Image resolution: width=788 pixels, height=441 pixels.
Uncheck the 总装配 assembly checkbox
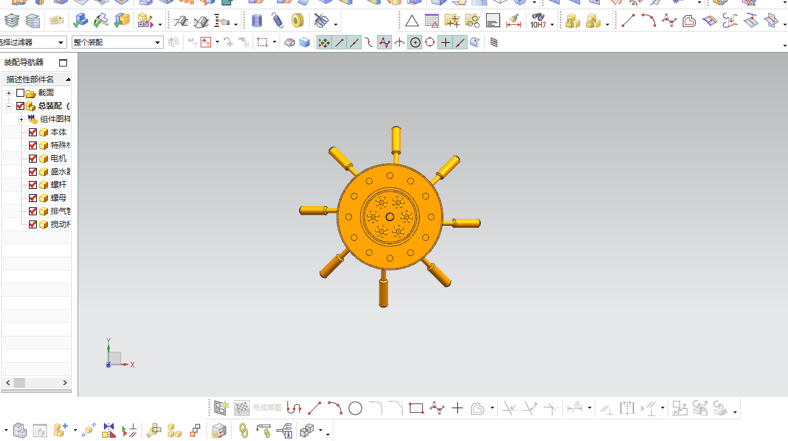coord(20,106)
